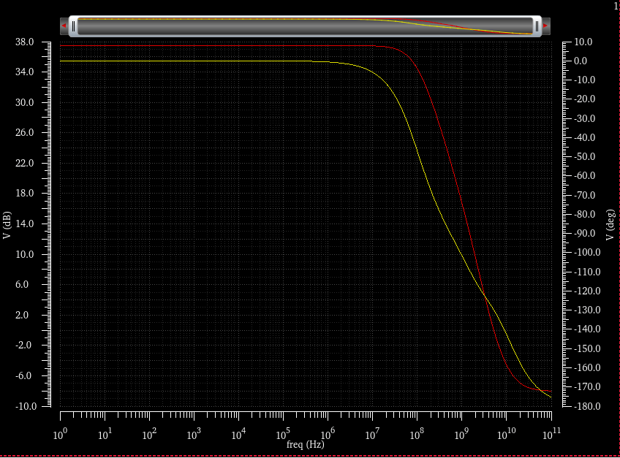Click the 10^0 tick on frequency axis
The height and width of the screenshot is (458, 620).
coord(61,435)
